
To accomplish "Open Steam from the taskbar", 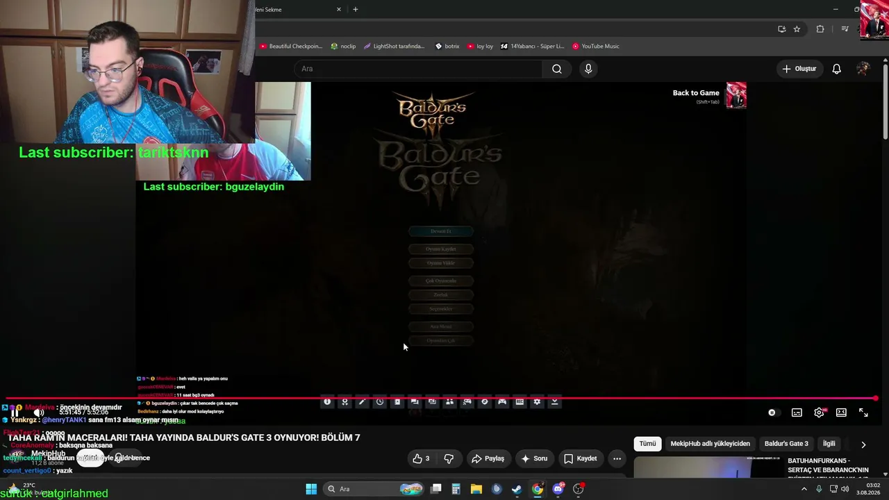I will (517, 489).
